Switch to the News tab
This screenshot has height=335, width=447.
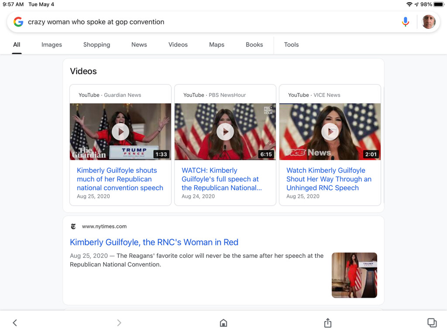point(139,45)
